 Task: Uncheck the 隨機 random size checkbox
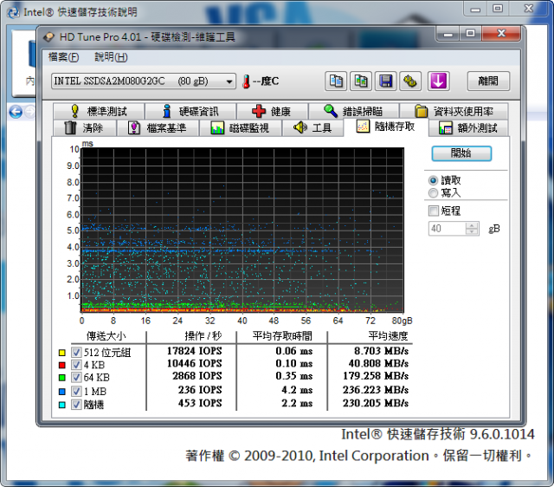coord(76,405)
